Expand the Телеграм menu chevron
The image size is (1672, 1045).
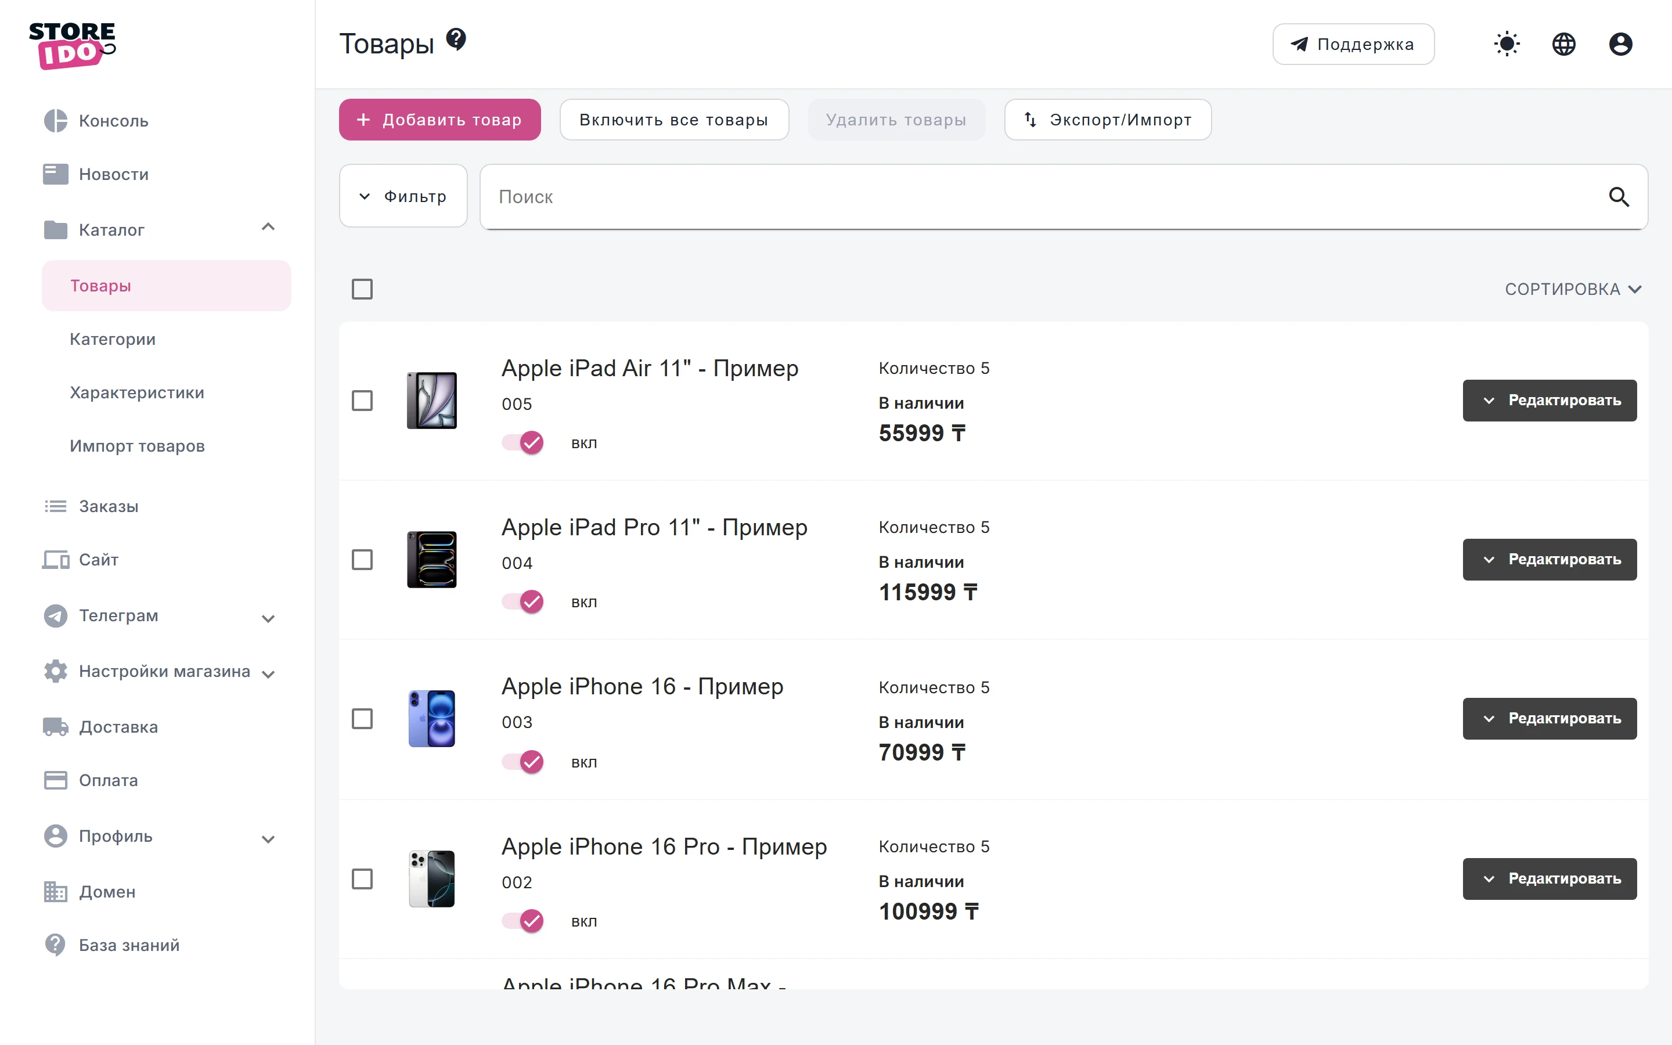tap(269, 618)
